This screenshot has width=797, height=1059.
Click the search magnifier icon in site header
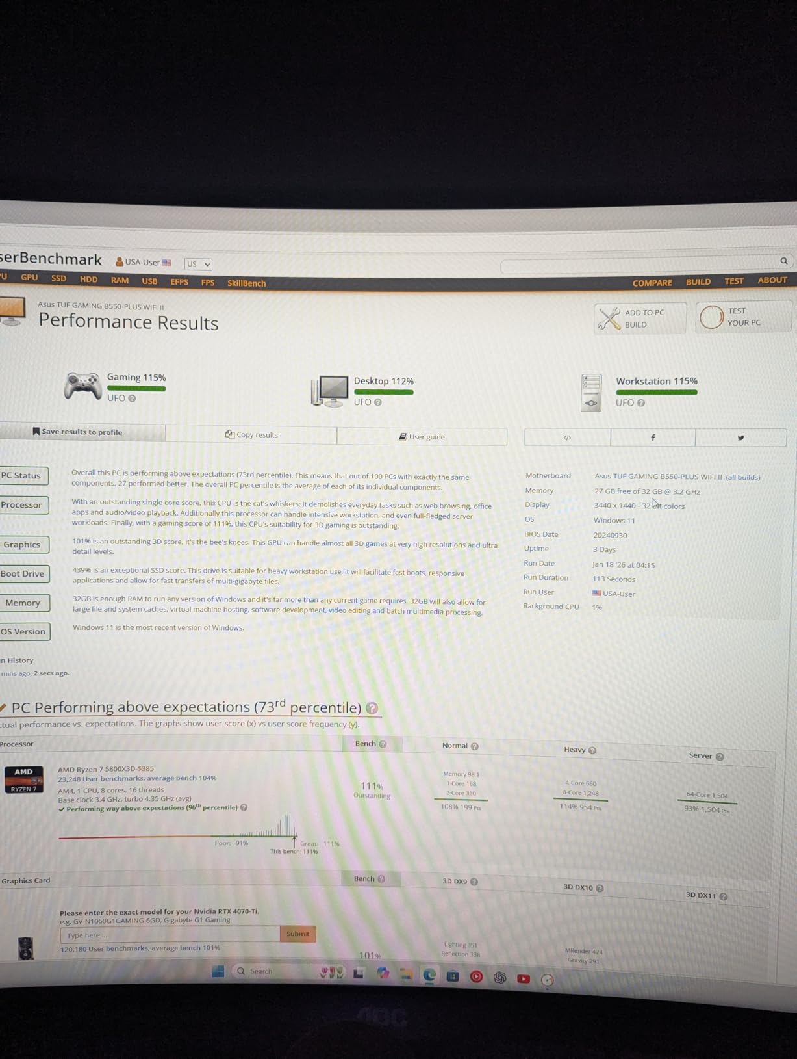coord(784,261)
